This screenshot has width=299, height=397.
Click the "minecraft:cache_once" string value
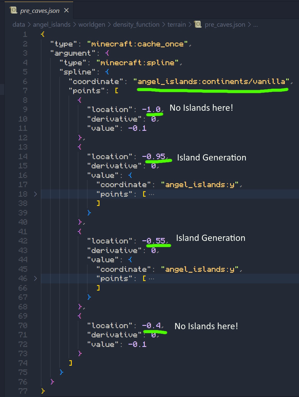tap(137, 44)
